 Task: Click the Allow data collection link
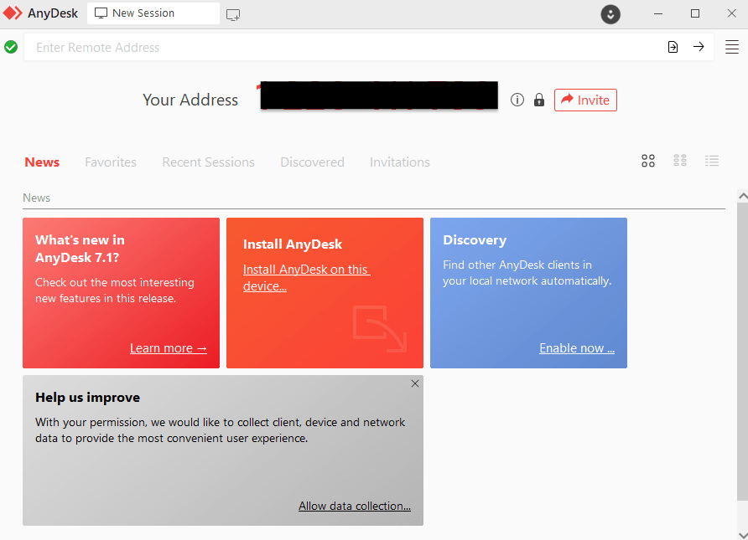pyautogui.click(x=355, y=506)
